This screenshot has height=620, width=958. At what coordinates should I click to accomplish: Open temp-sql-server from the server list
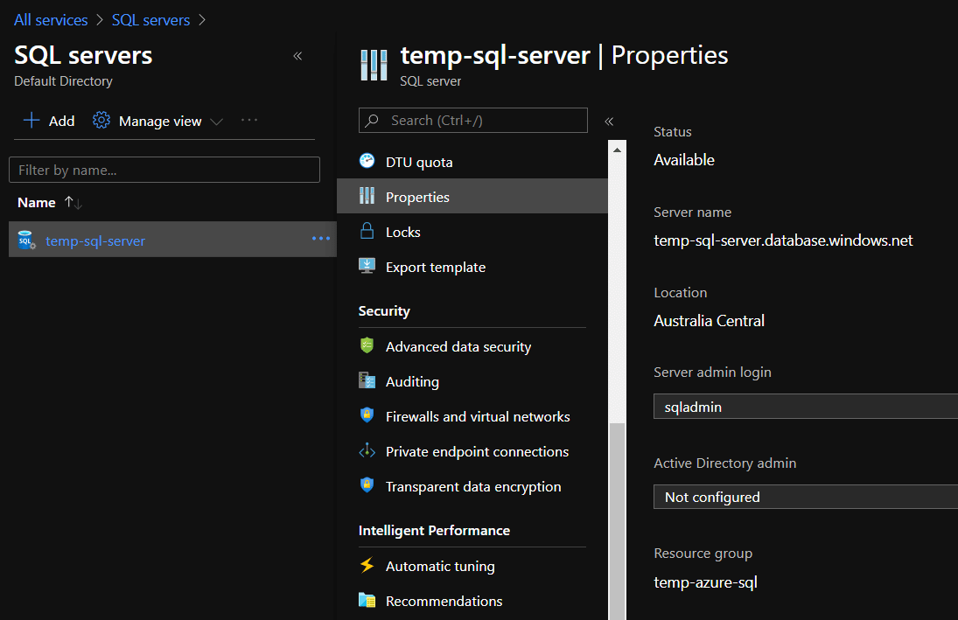coord(95,240)
